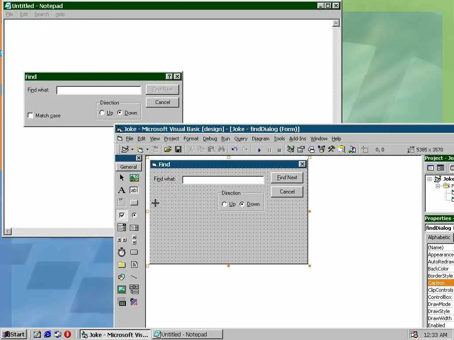Open the Project Explorer from the toolbar
The height and width of the screenshot is (340, 454).
[291, 149]
